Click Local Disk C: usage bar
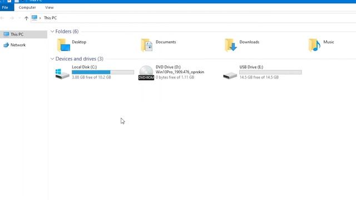 click(x=103, y=72)
